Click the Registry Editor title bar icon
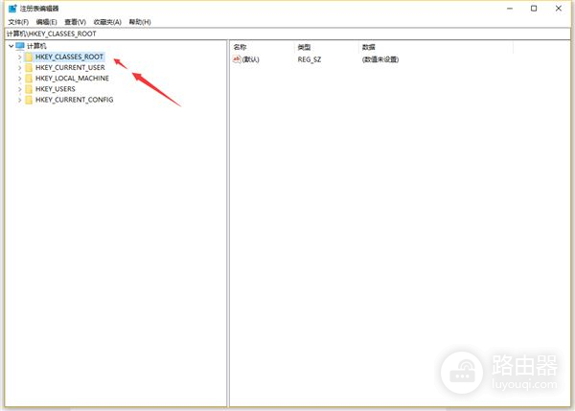575x411 pixels. coord(12,8)
